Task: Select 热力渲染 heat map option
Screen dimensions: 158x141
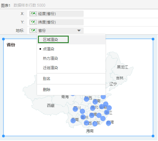Action: (x=71, y=58)
